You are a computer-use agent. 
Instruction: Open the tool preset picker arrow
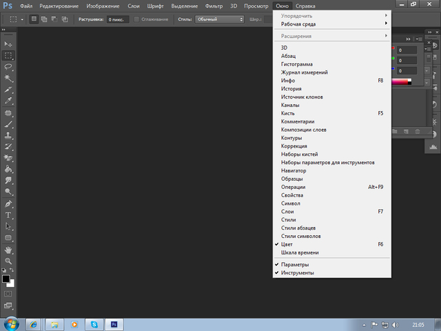(22, 19)
